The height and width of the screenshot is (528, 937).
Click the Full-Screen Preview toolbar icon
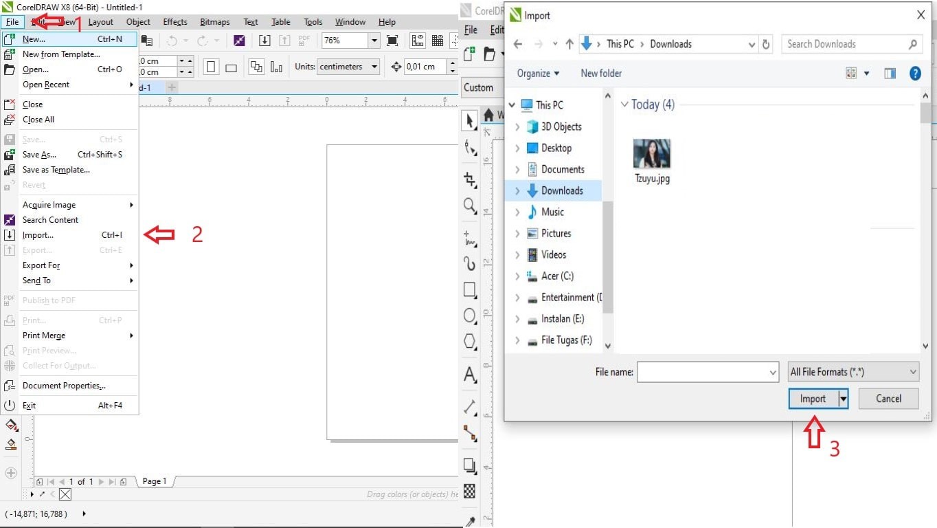click(x=392, y=41)
